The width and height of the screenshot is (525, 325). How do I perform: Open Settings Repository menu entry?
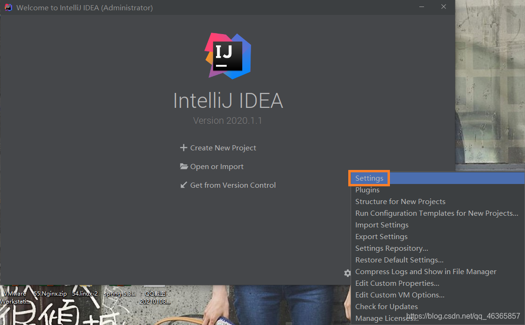437,248
